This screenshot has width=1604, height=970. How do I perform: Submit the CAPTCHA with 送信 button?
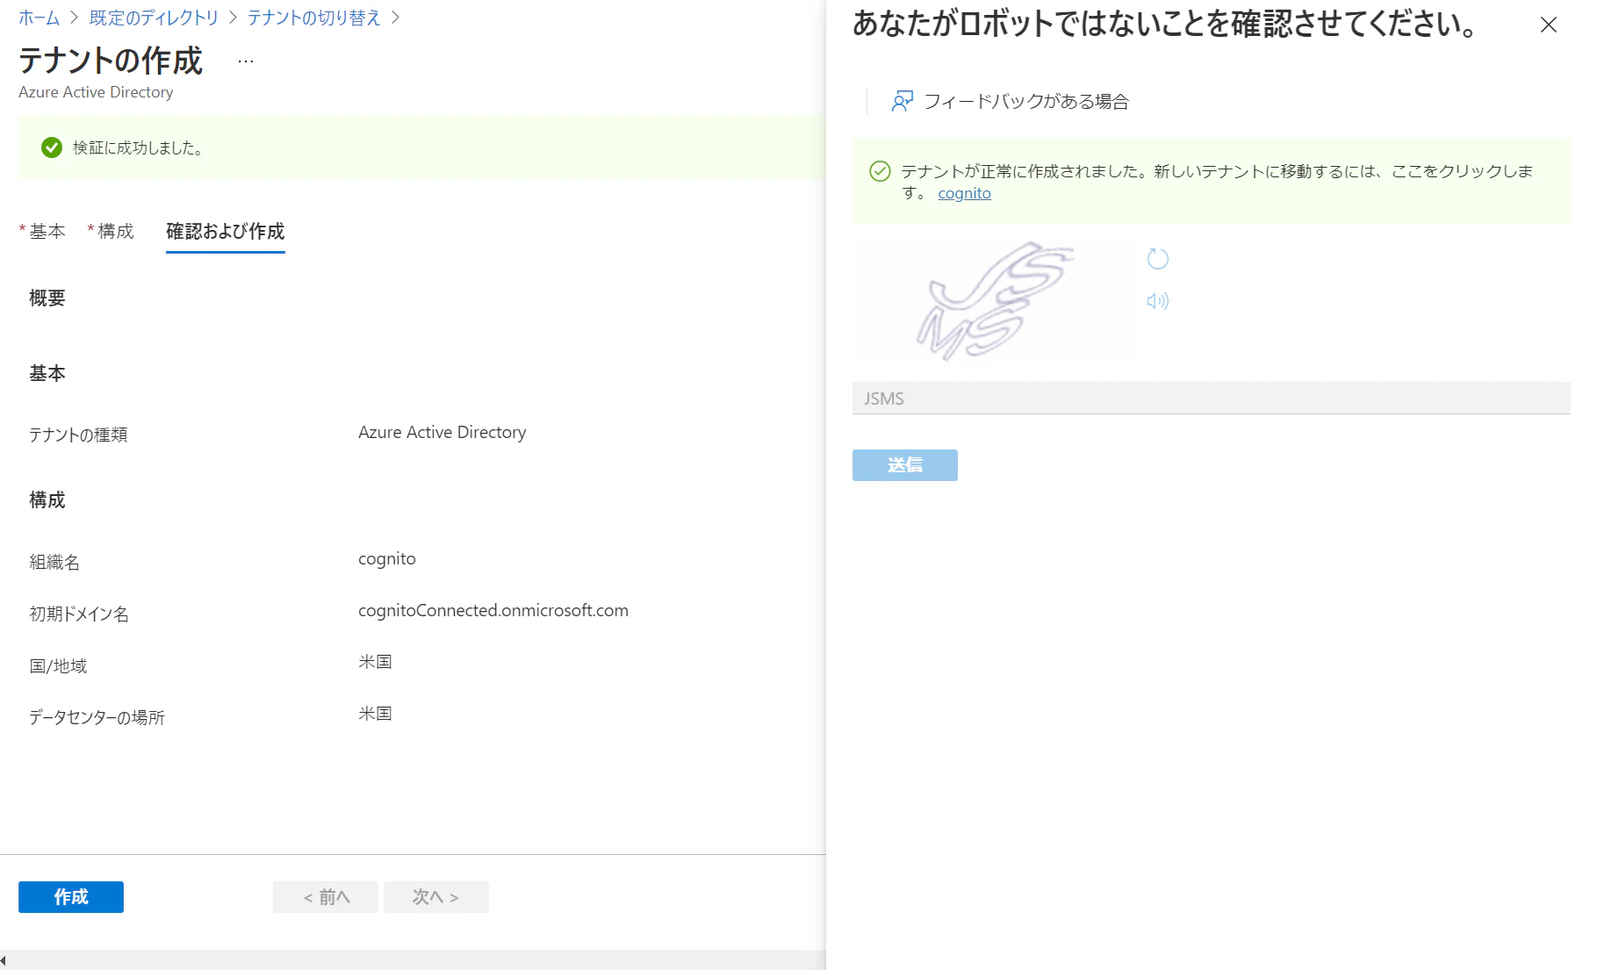click(x=905, y=465)
